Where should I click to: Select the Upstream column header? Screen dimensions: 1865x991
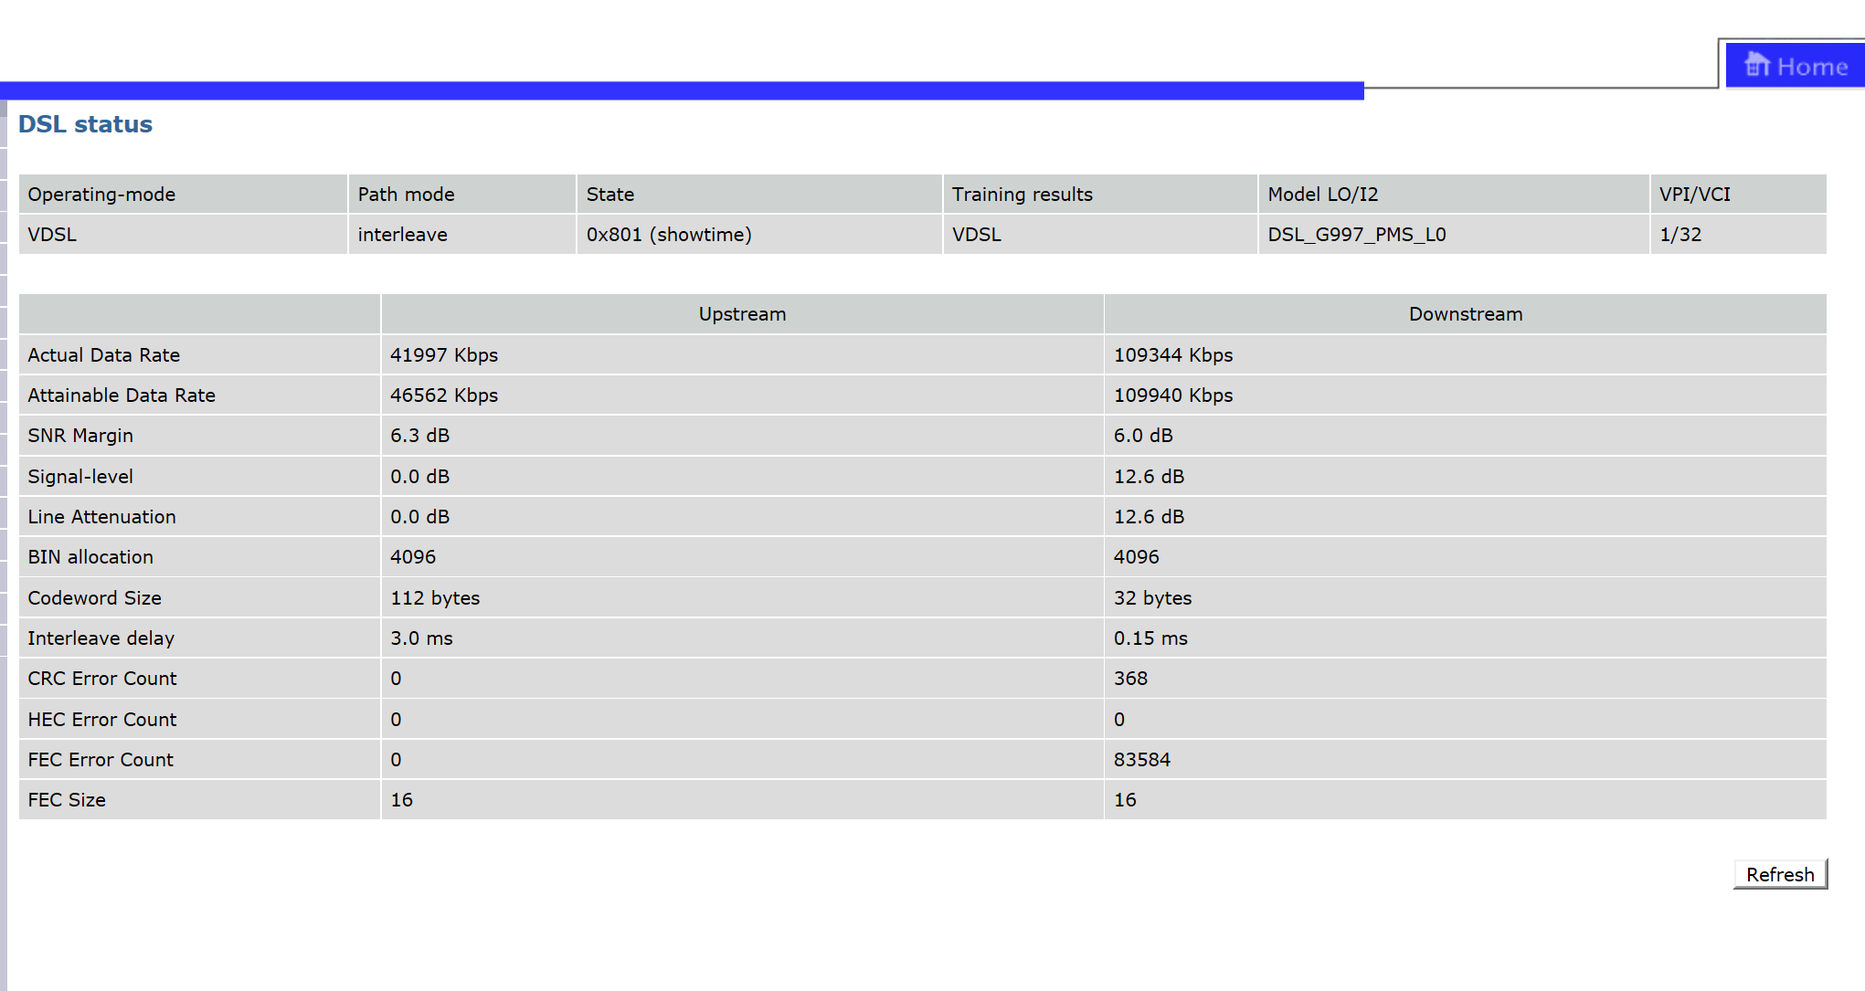click(741, 314)
